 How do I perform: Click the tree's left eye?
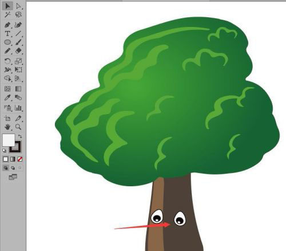tap(157, 217)
